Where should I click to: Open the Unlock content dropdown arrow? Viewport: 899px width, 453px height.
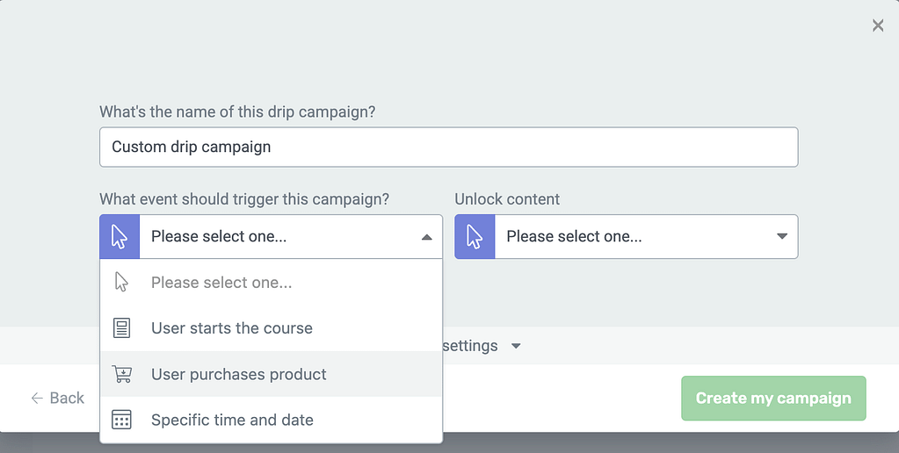782,236
